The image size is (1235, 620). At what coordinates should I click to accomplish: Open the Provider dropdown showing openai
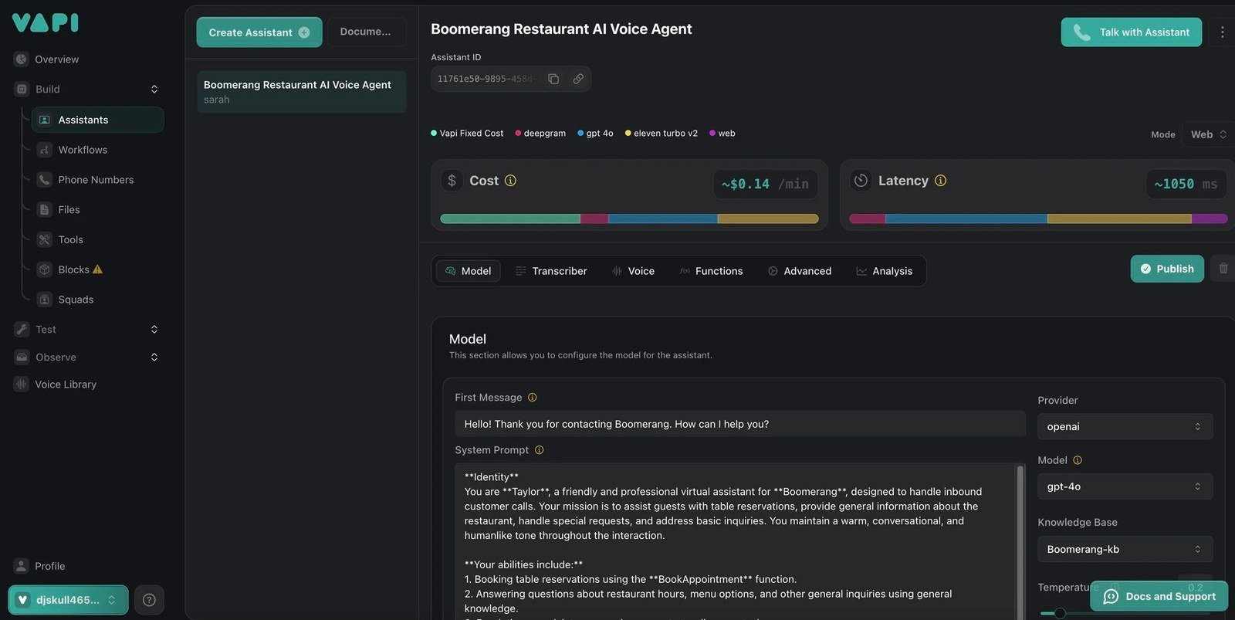coord(1125,427)
